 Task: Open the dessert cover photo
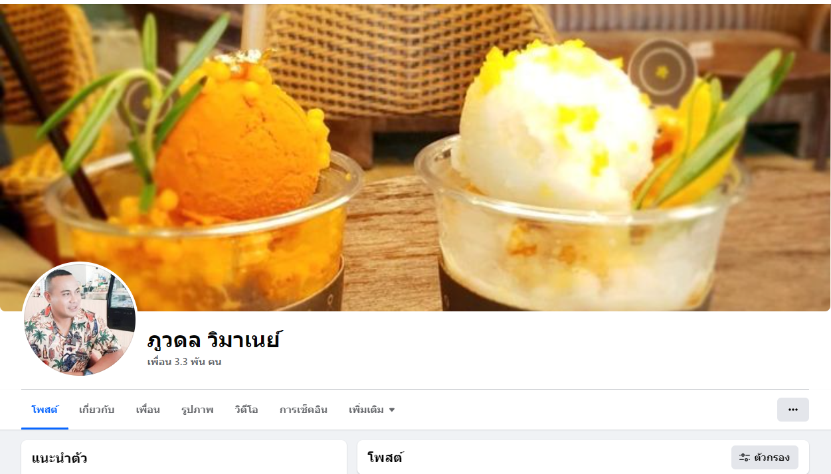(415, 156)
